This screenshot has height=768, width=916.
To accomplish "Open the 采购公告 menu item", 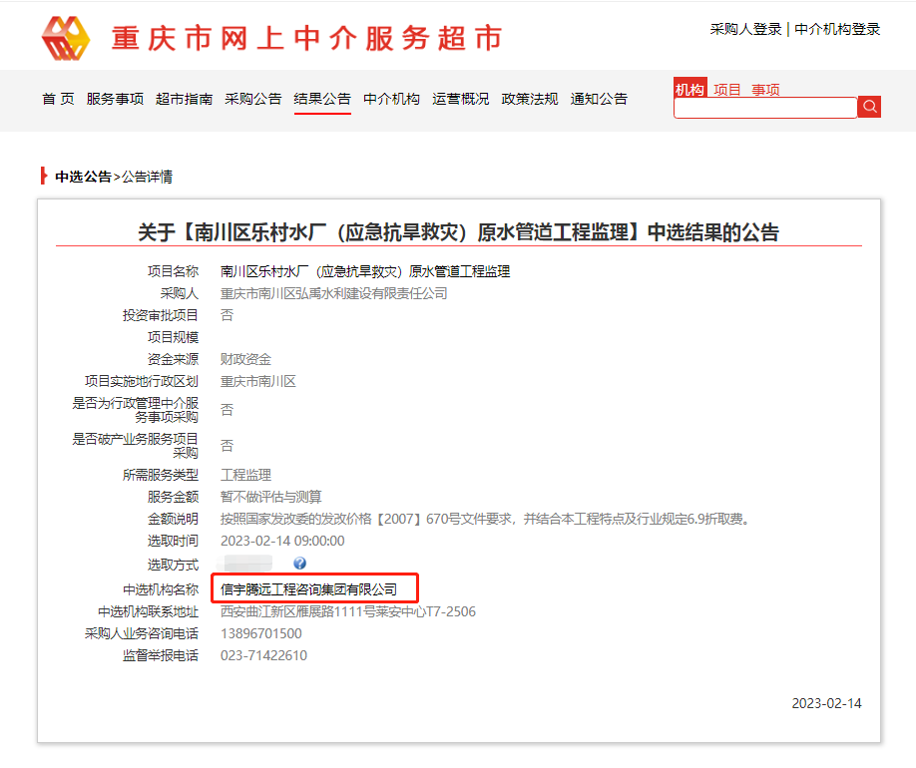I will point(253,99).
